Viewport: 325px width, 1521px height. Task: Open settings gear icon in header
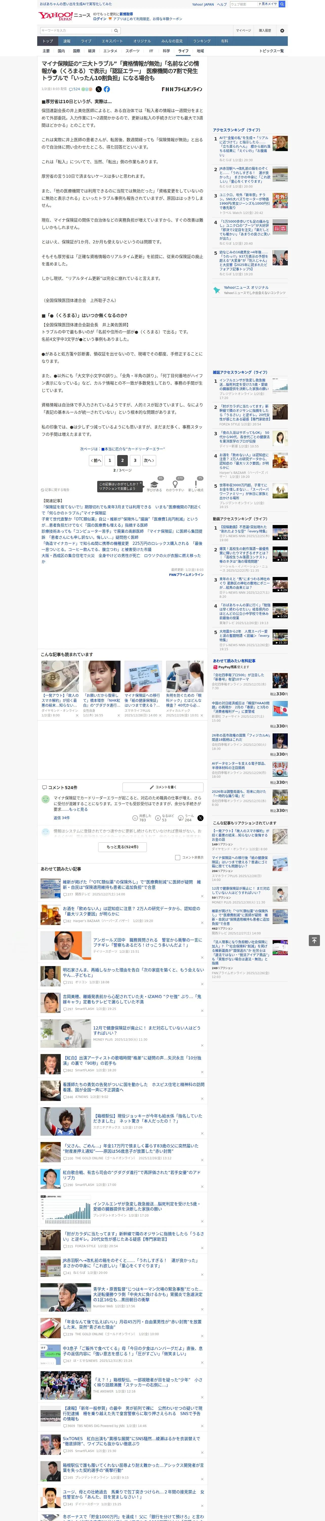[282, 31]
